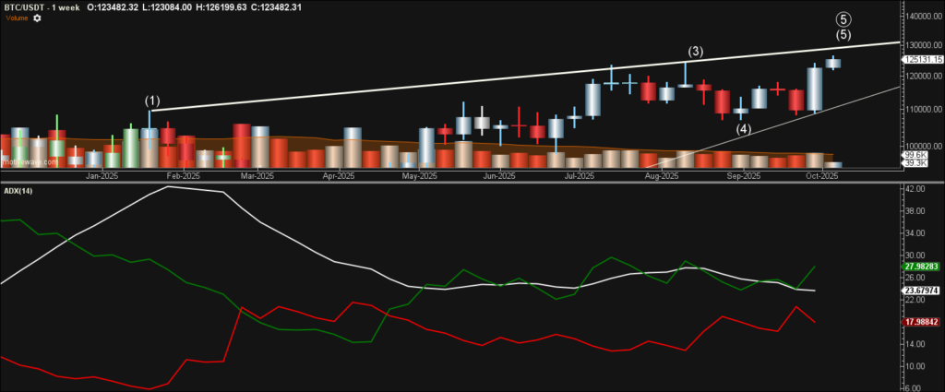Click the 140000.00 price axis label

pyautogui.click(x=926, y=17)
